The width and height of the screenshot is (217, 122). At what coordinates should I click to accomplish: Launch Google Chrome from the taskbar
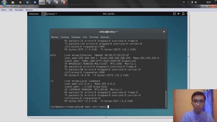tap(20, 2)
